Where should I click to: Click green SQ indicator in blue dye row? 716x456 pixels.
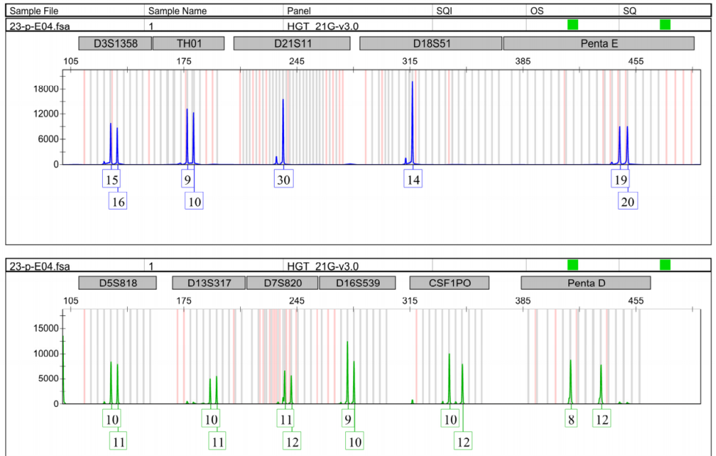665,25
